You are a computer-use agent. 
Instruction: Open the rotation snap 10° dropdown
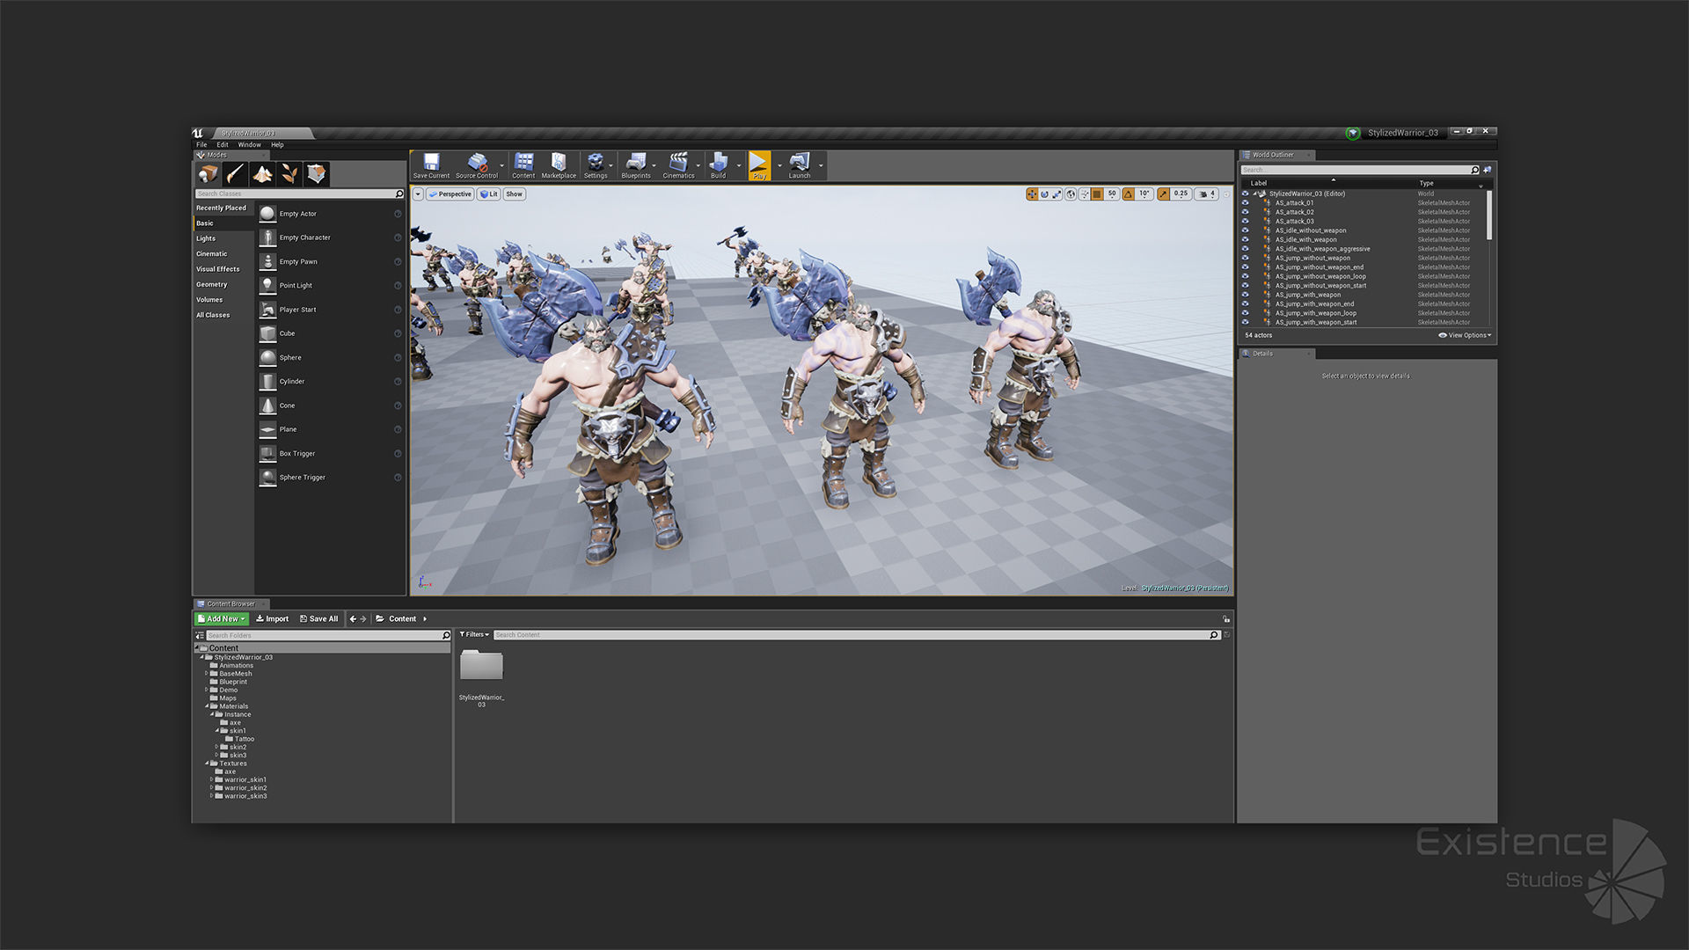pyautogui.click(x=1144, y=194)
